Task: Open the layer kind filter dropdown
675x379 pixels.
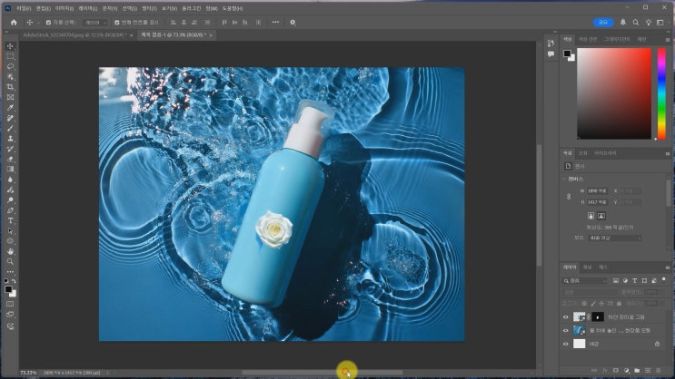Action: click(x=584, y=280)
